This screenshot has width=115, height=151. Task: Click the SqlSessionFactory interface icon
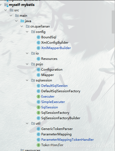(39, 113)
